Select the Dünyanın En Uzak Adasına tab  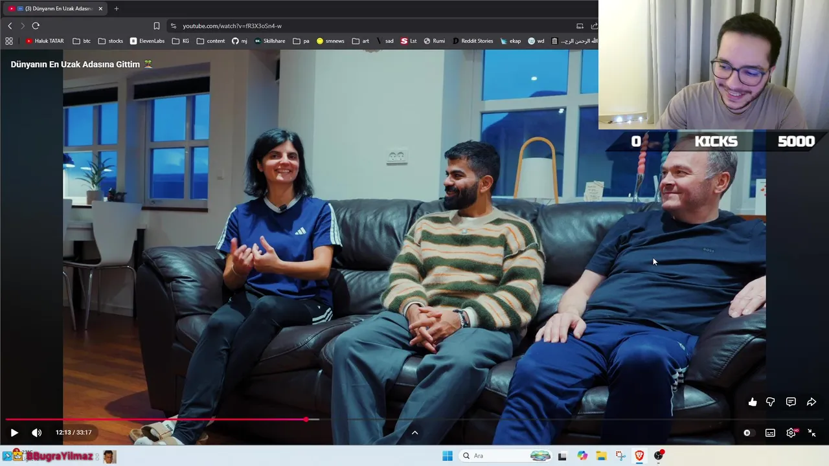point(55,8)
